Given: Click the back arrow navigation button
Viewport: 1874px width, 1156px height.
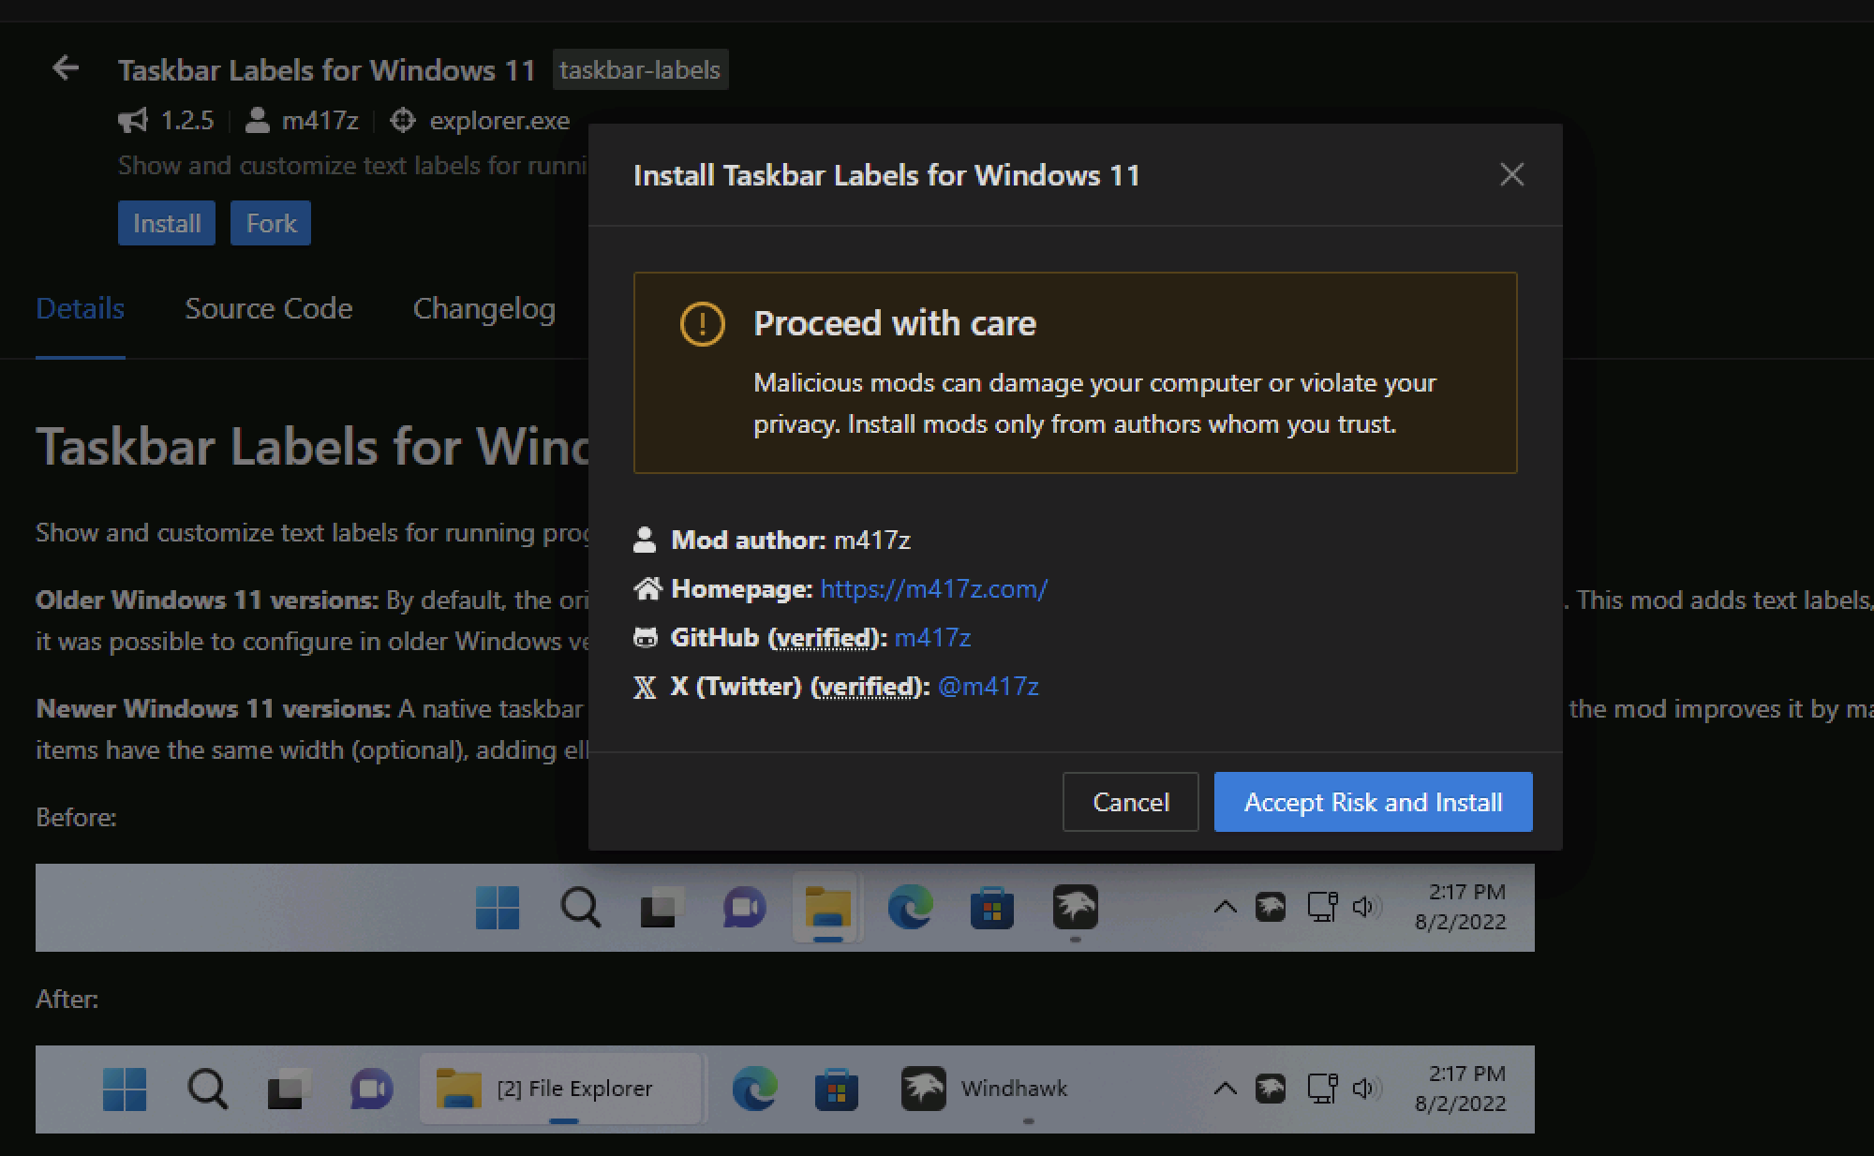Looking at the screenshot, I should (x=67, y=68).
